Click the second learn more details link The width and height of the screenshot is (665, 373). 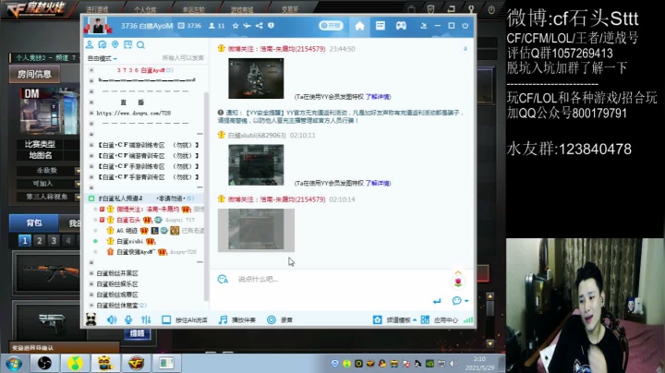378,183
